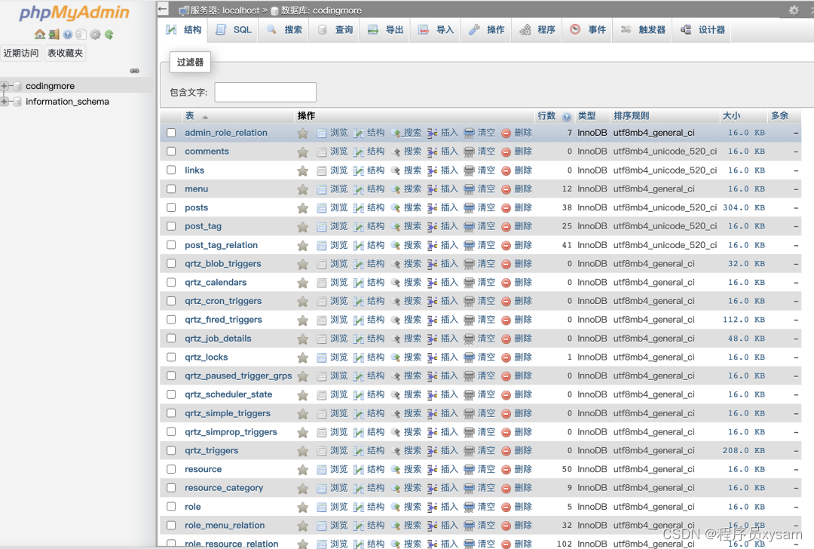This screenshot has width=814, height=549.
Task: Reload navigation panel with green refresh icon
Action: [109, 34]
